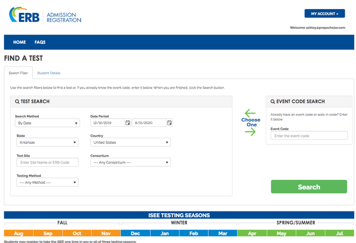The image size is (356, 243).
Task: Expand the Search Method dropdown
Action: 47,123
